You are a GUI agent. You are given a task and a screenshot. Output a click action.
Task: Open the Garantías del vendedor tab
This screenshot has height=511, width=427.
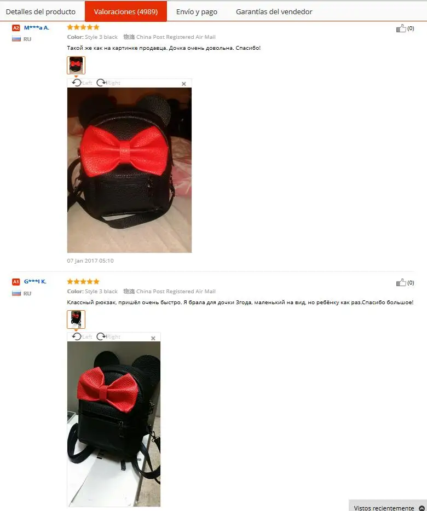[274, 11]
